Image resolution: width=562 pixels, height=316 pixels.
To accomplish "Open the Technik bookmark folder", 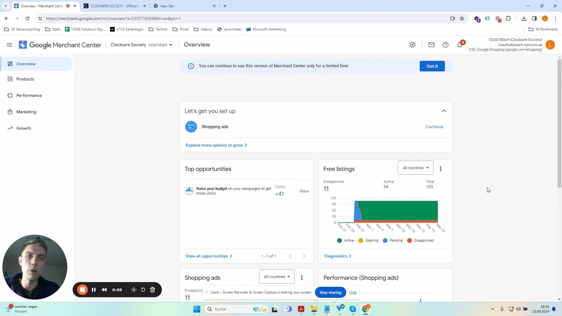I will [x=158, y=29].
